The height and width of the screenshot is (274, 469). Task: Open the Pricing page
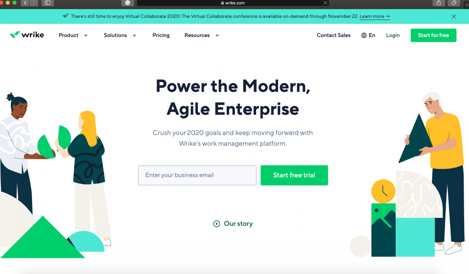click(x=161, y=35)
